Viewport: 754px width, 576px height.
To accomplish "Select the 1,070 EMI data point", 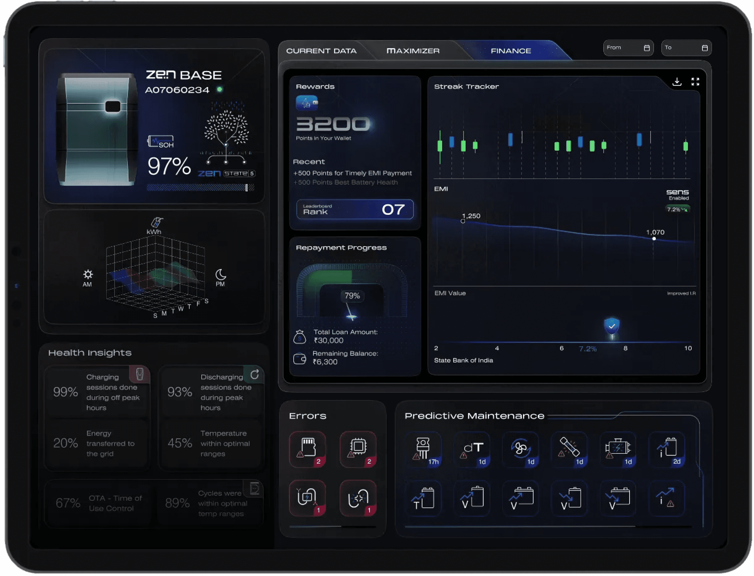I will click(x=654, y=239).
